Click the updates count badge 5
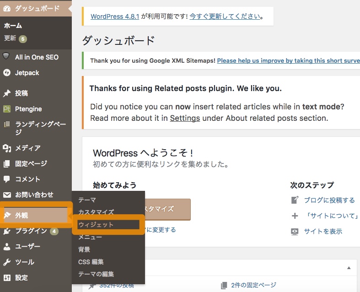Image resolution: width=360 pixels, height=292 pixels. click(x=23, y=39)
